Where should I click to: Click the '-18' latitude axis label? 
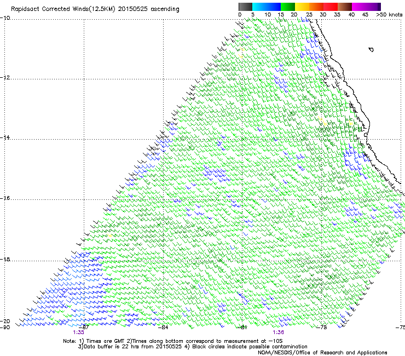click(x=5, y=259)
